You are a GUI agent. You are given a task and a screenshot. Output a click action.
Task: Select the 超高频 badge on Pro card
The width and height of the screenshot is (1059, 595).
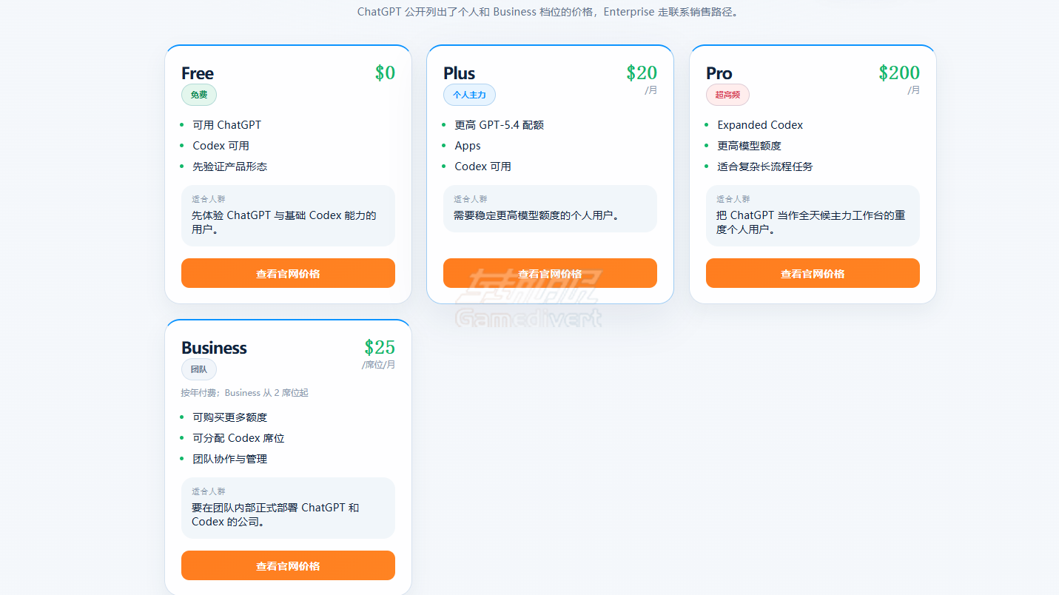click(727, 95)
